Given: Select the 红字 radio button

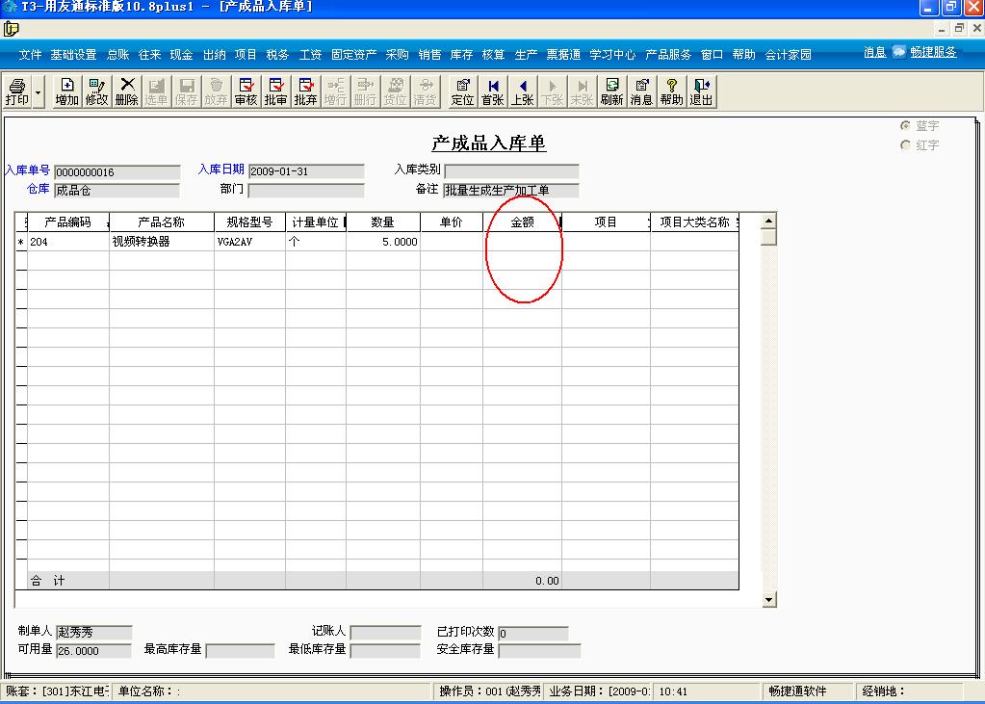Looking at the screenshot, I should click(x=905, y=145).
